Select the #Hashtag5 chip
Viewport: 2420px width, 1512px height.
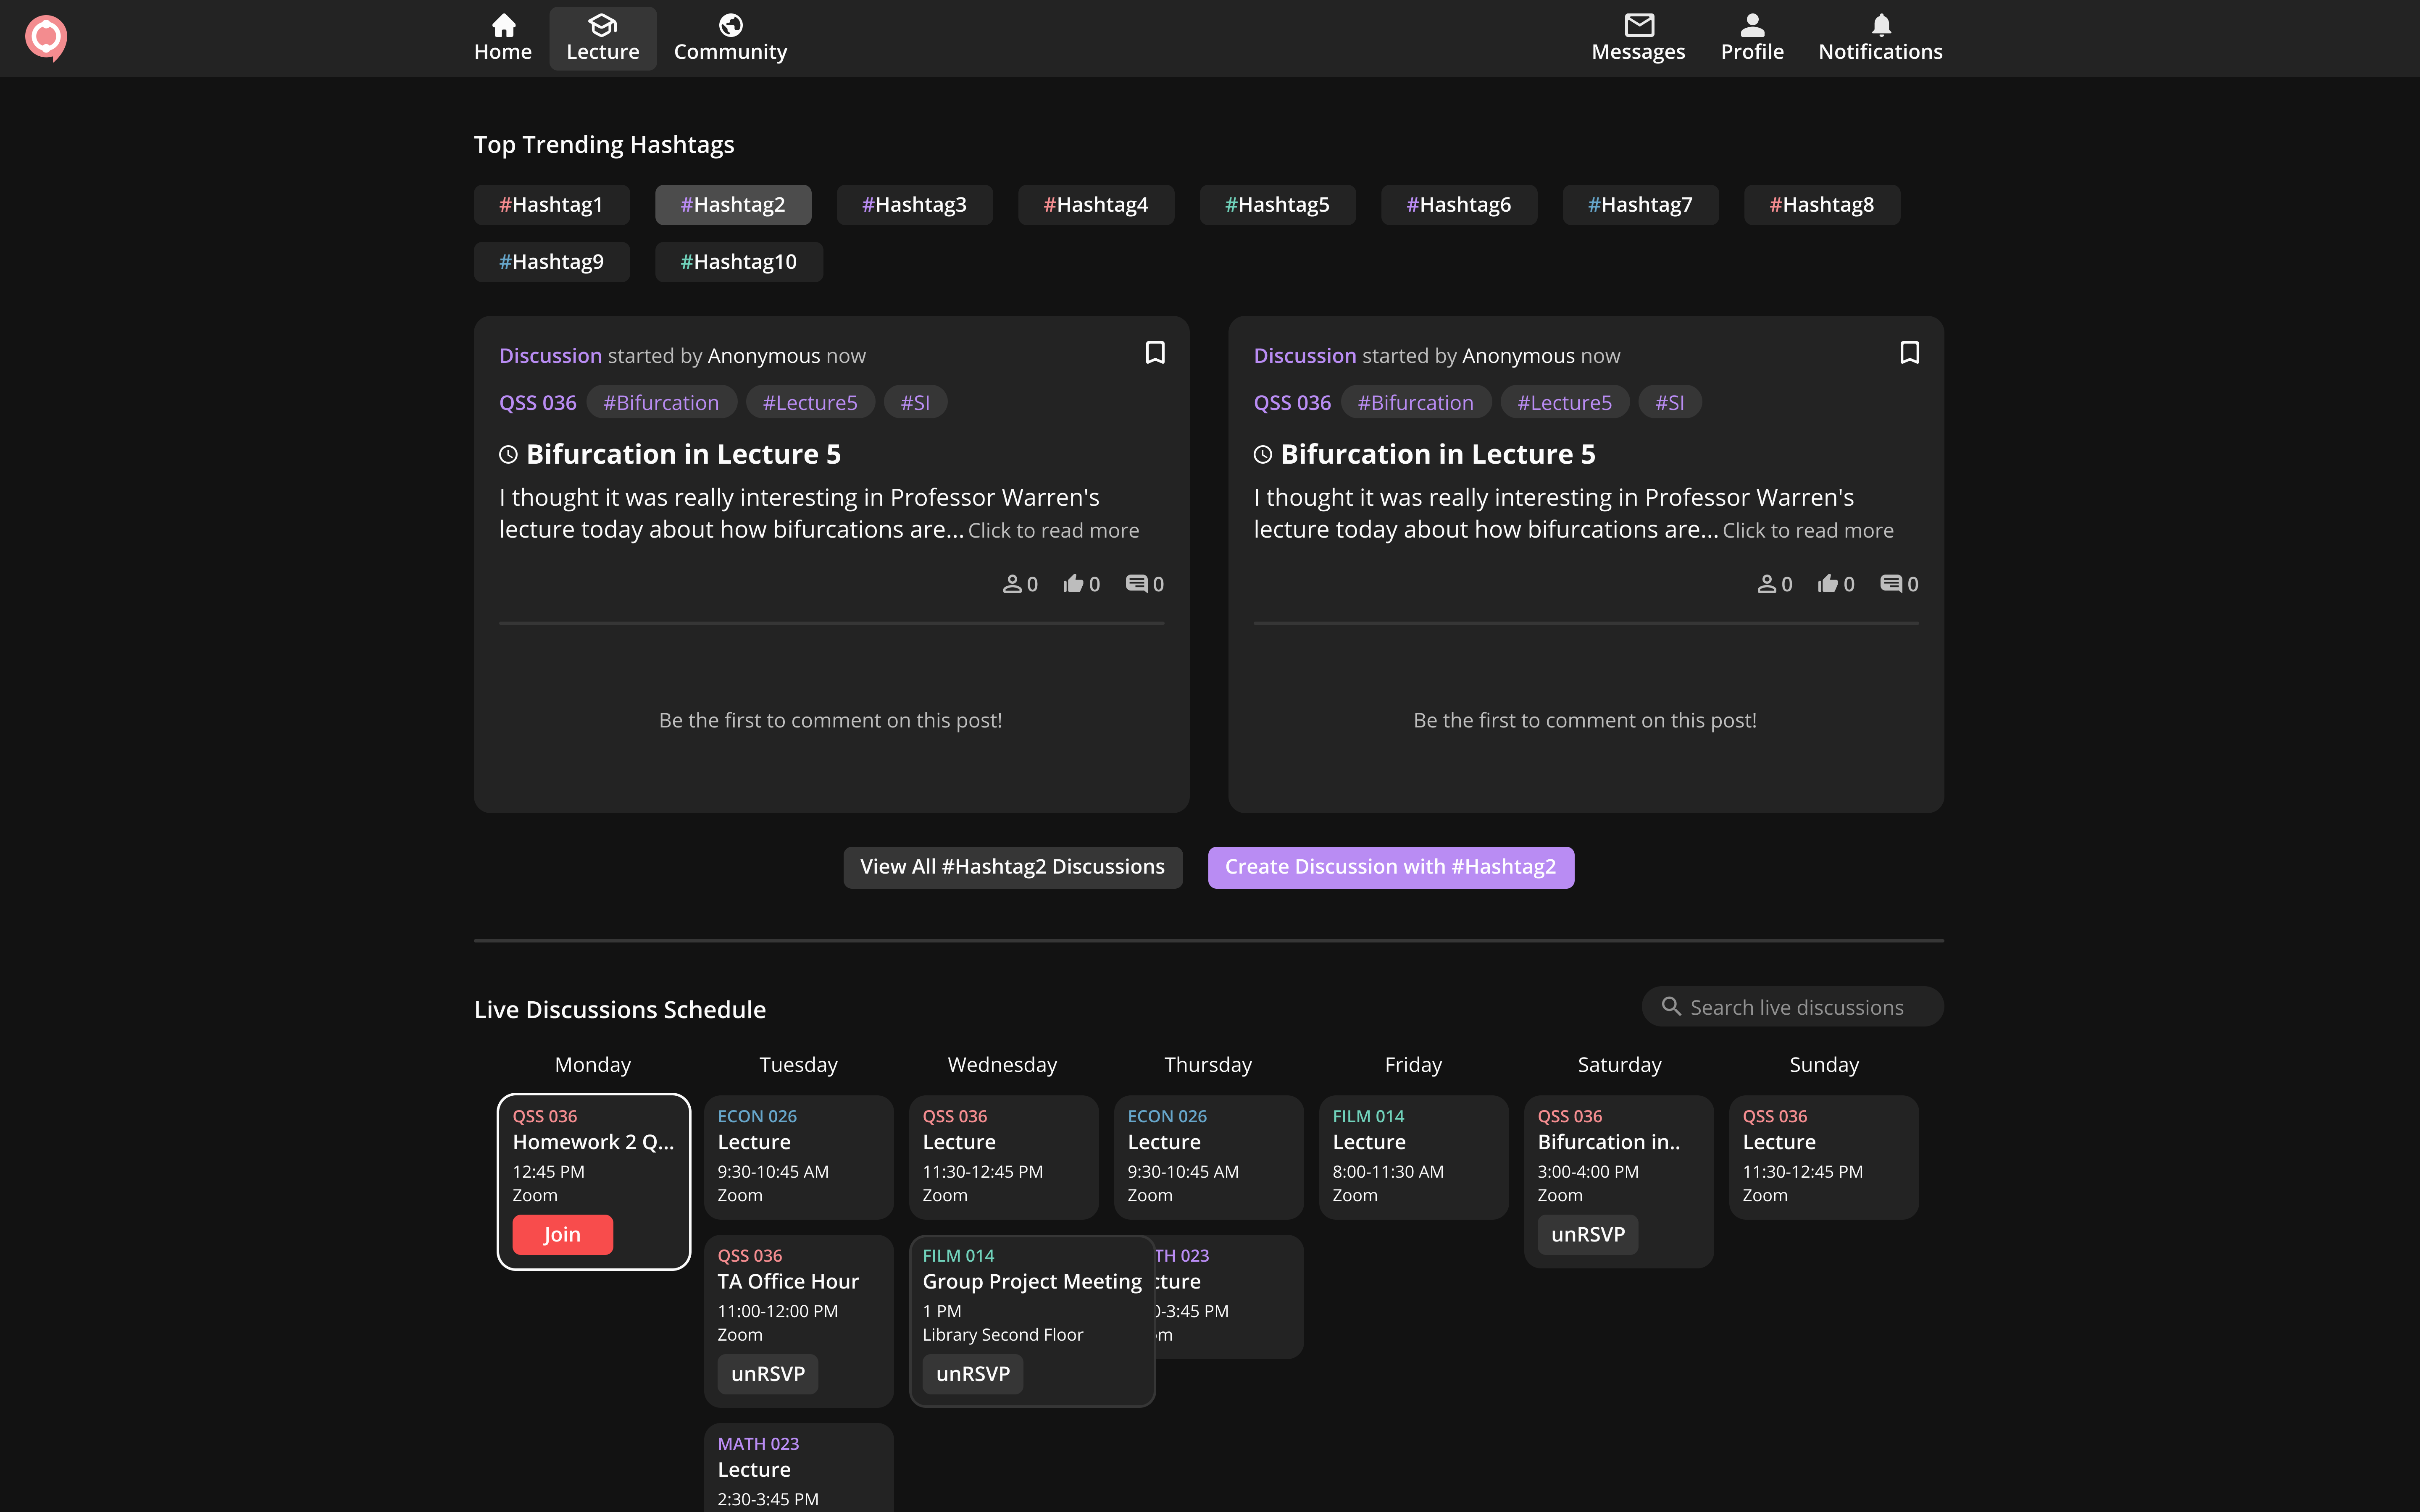point(1278,205)
